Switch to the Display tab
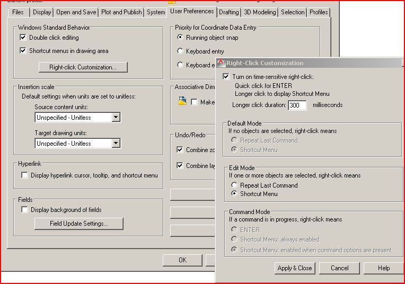The height and width of the screenshot is (284, 405). click(x=42, y=12)
